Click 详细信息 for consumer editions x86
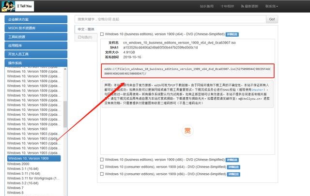The width and height of the screenshot is (310, 196). pyautogui.click(x=233, y=174)
